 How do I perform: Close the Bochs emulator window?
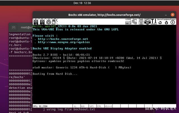tap(173, 15)
